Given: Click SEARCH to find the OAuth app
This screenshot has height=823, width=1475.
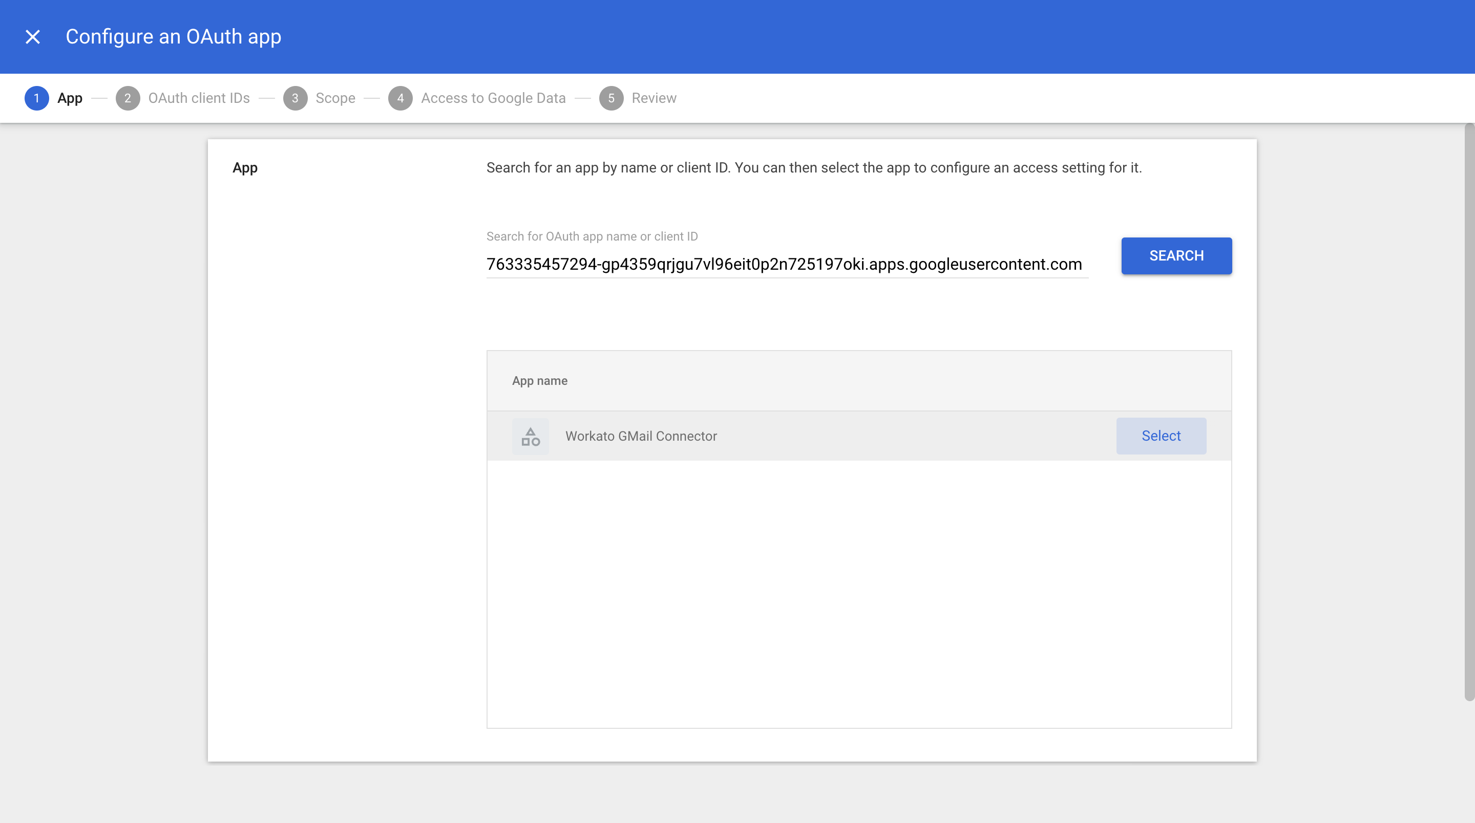Looking at the screenshot, I should coord(1176,255).
